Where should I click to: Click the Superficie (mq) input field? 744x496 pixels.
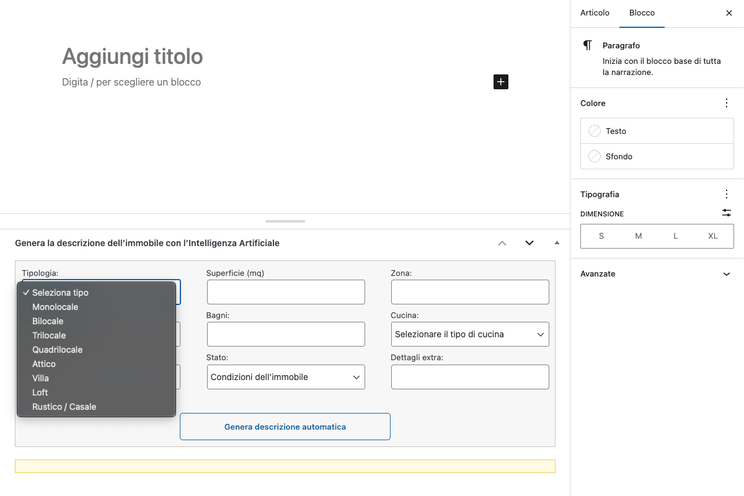tap(286, 292)
